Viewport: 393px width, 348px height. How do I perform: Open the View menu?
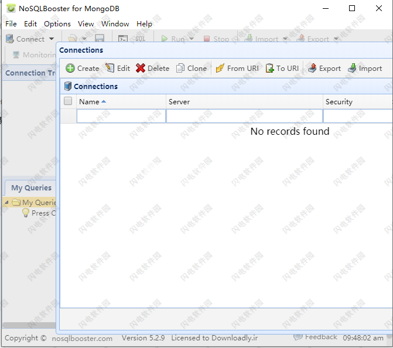[x=86, y=24]
